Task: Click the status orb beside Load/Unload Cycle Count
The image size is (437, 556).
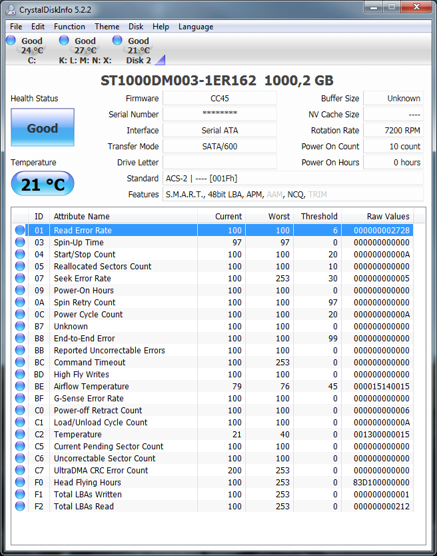Action: [x=20, y=423]
